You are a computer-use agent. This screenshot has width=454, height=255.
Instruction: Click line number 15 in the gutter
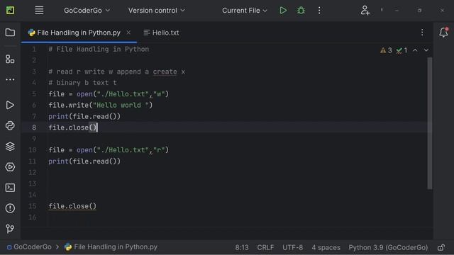click(x=33, y=206)
